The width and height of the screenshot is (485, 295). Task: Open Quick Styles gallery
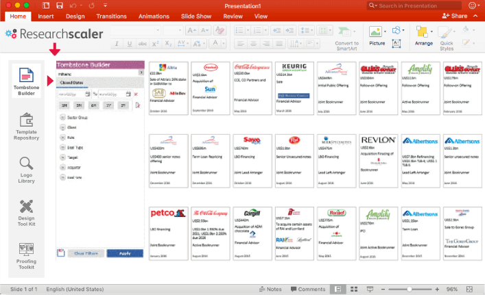[x=447, y=38]
